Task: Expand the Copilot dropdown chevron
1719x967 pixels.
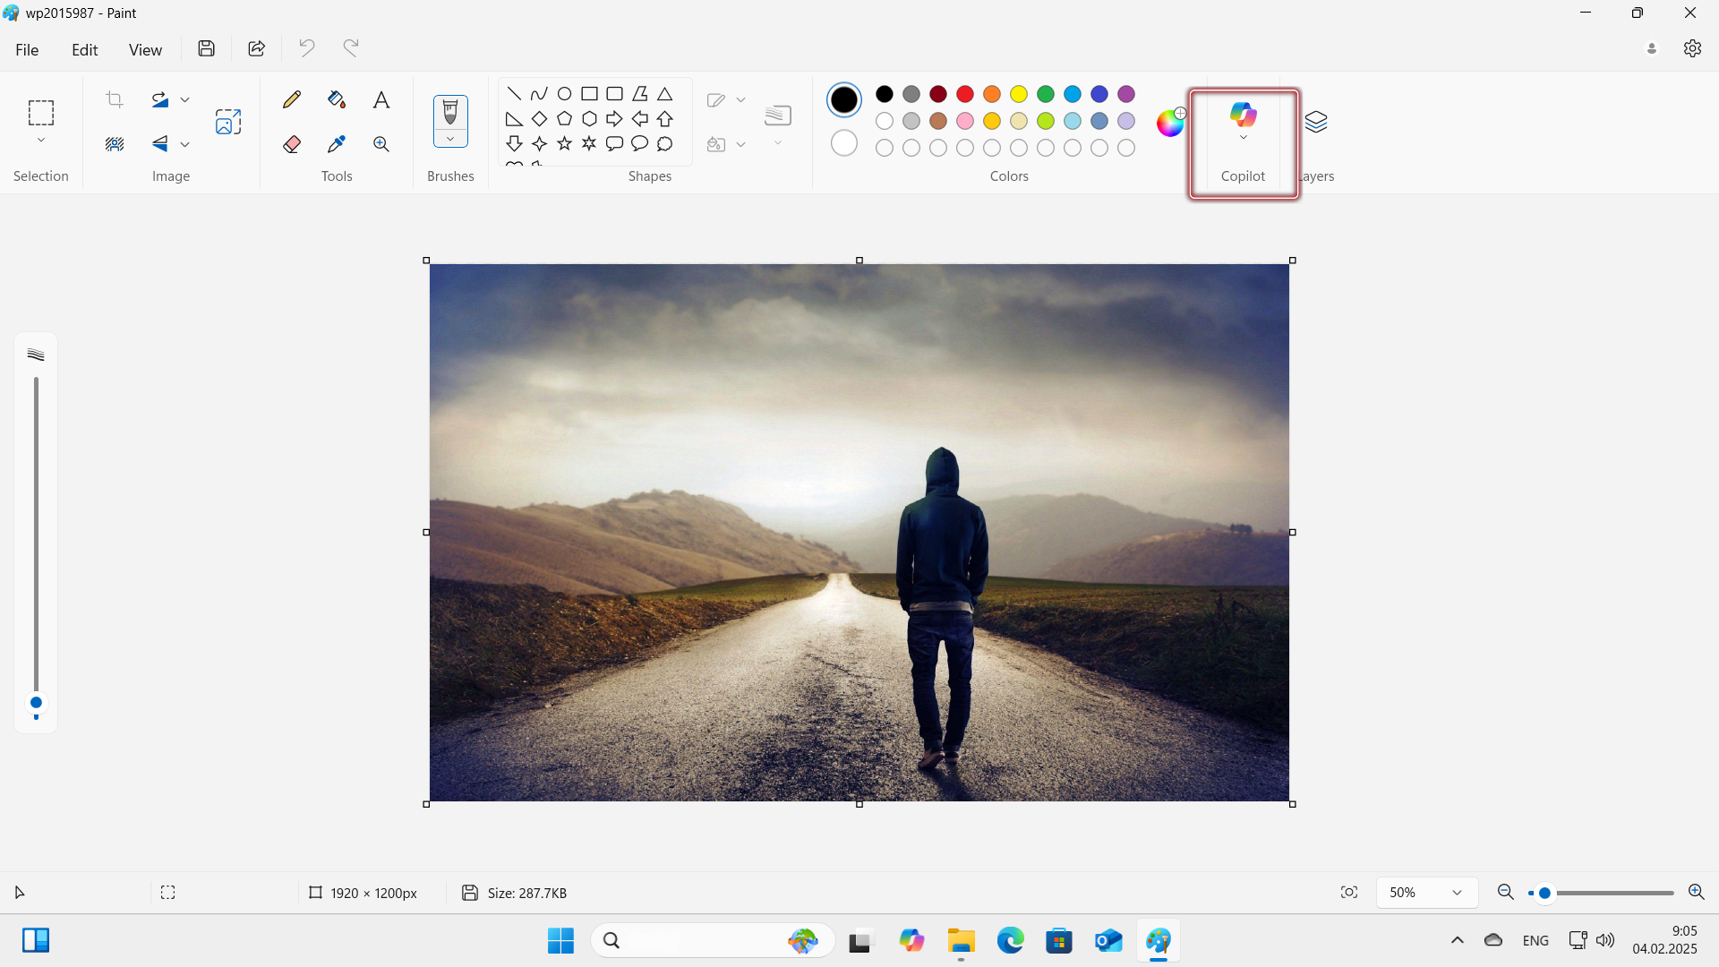Action: [1243, 136]
